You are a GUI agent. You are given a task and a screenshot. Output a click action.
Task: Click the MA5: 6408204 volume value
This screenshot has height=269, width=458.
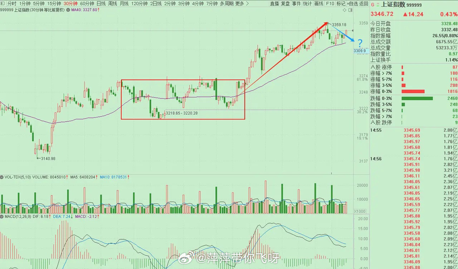(83, 177)
